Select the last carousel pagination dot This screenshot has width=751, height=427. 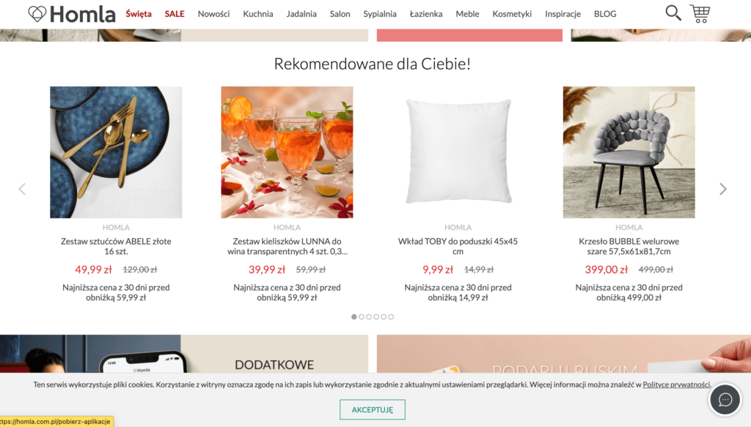pyautogui.click(x=392, y=316)
